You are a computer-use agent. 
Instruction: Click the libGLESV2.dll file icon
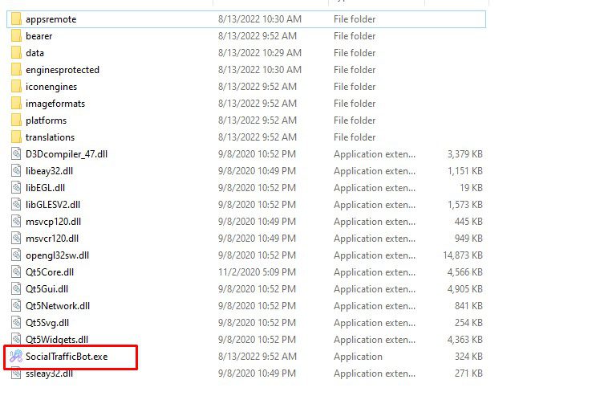16,204
